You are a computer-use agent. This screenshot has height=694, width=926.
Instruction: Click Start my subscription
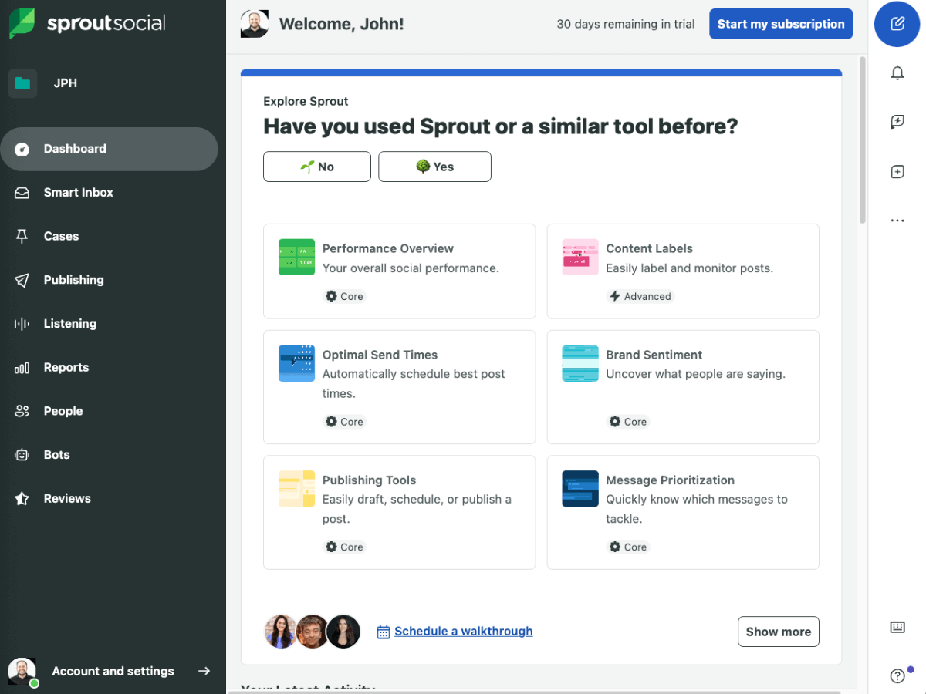click(780, 24)
